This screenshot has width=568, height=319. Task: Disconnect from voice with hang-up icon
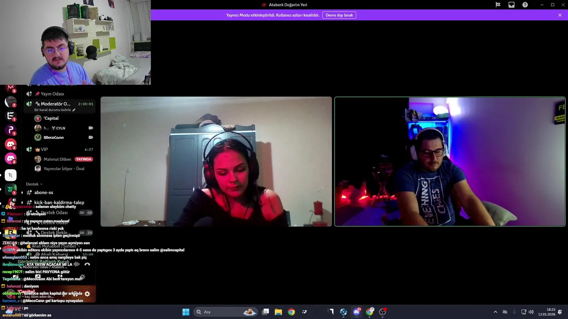click(87, 265)
